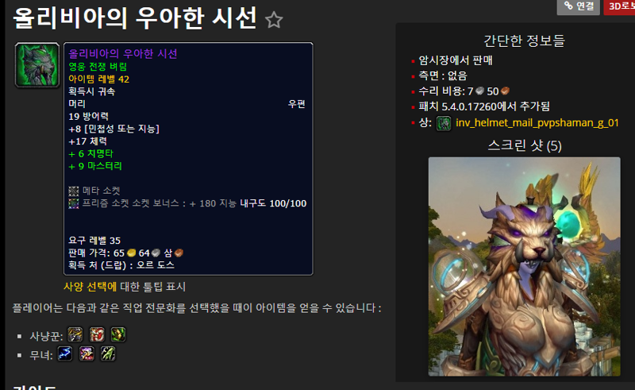Click the Shaman Elemental lightning spec icon
The height and width of the screenshot is (390, 635).
pyautogui.click(x=65, y=354)
